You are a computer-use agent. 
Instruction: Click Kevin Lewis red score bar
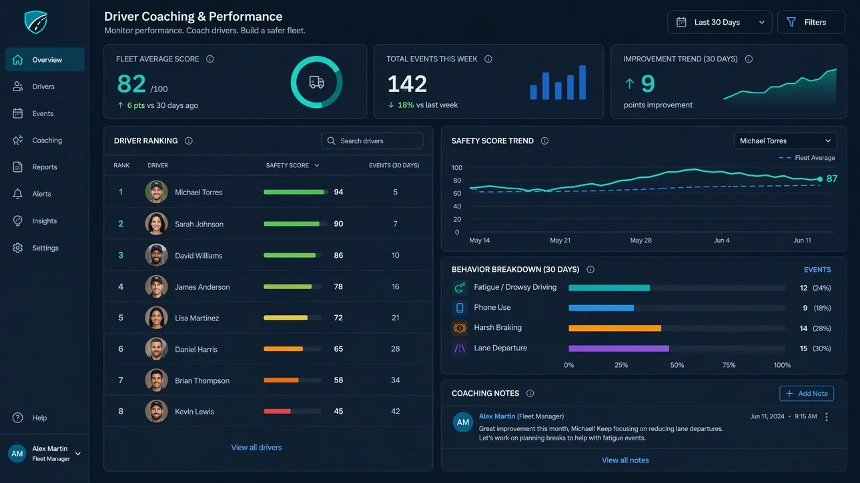click(x=277, y=412)
